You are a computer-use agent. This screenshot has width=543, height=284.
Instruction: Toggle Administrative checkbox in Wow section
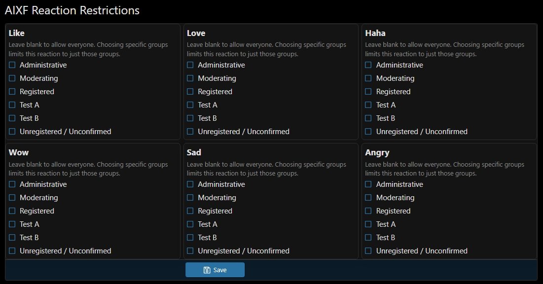[12, 184]
